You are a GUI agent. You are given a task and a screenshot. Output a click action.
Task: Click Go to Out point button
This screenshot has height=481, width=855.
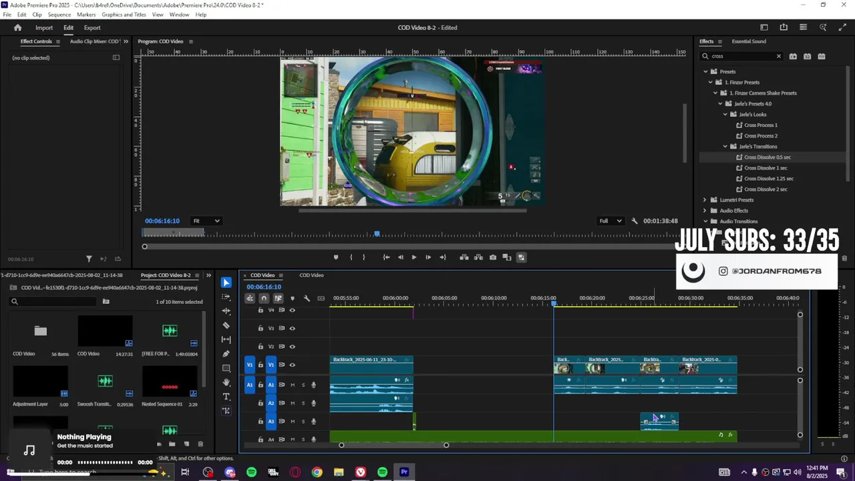(x=442, y=257)
